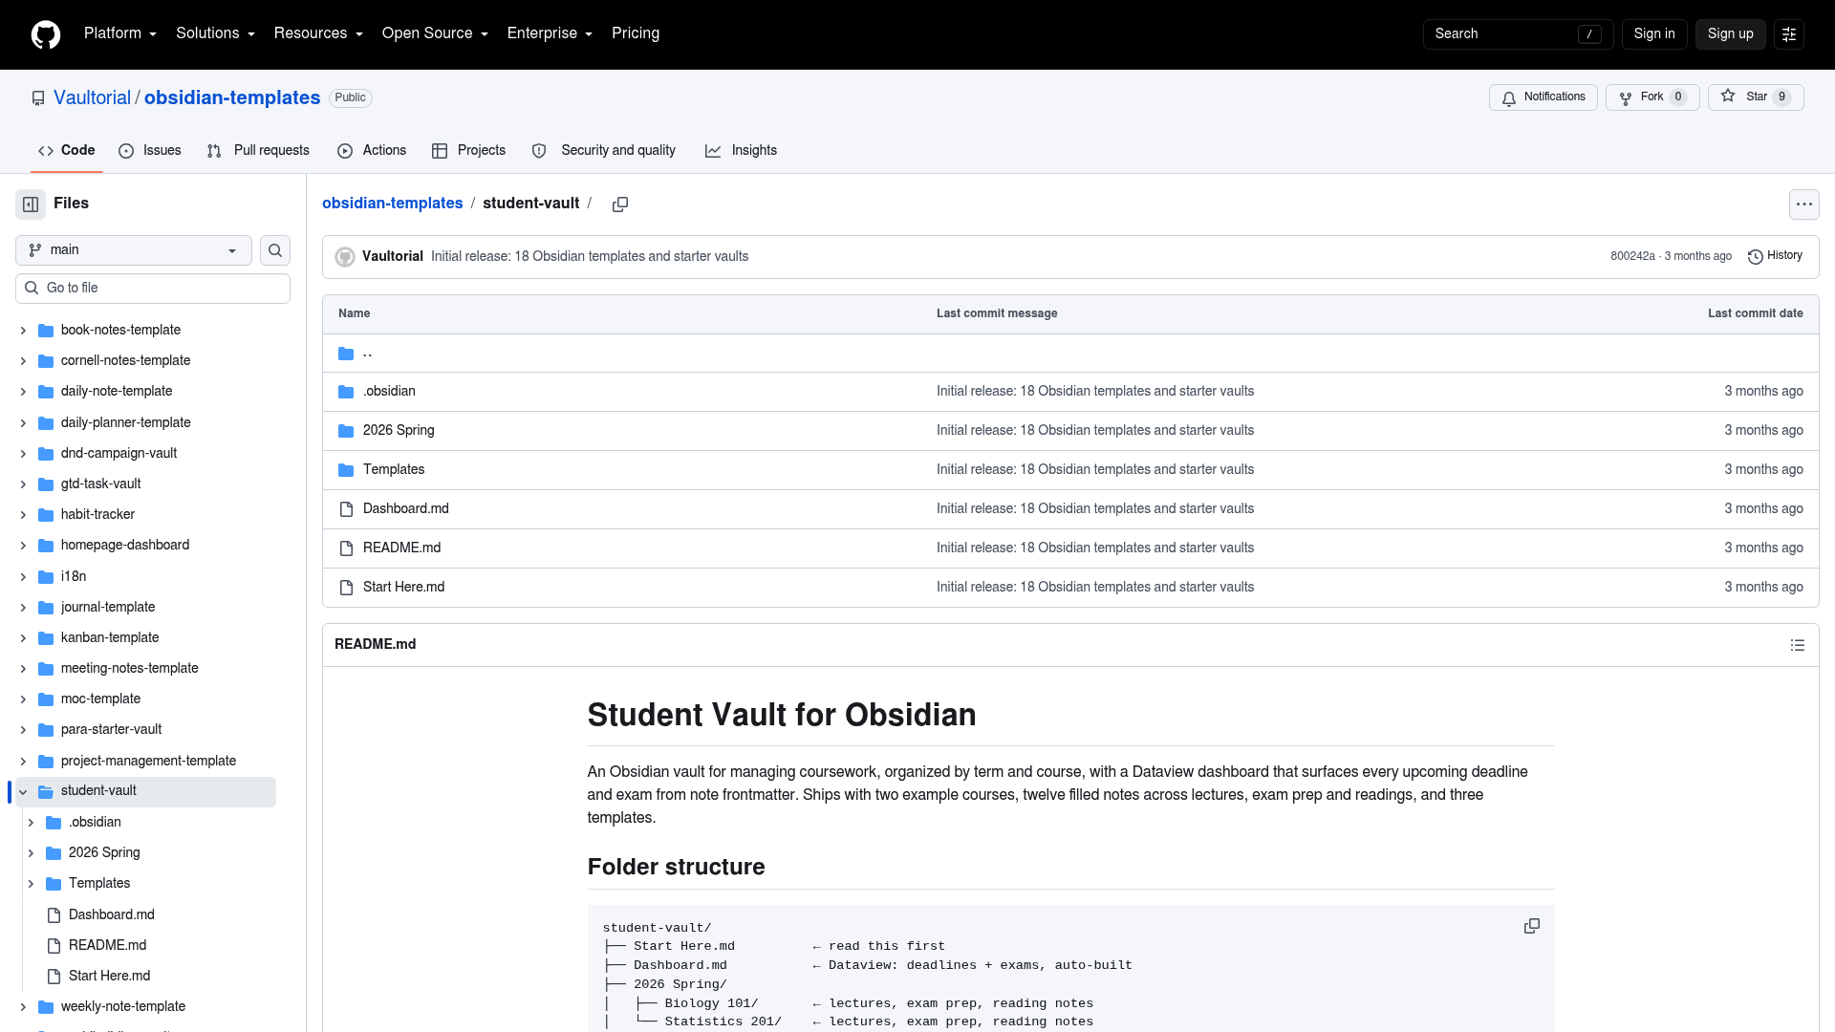Viewport: 1835px width, 1032px height.
Task: Open Start Here.md in file table
Action: coord(403,588)
